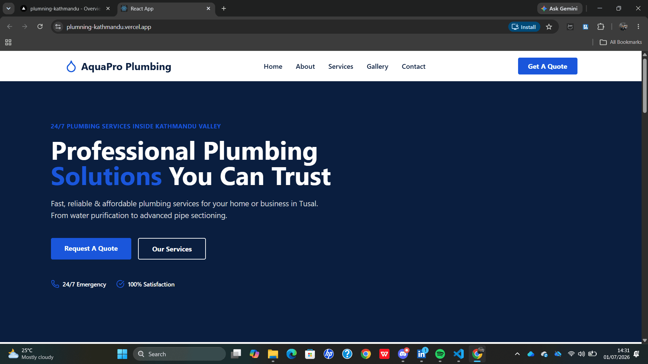The height and width of the screenshot is (364, 648).
Task: Open Spotify from the taskbar
Action: [440, 354]
